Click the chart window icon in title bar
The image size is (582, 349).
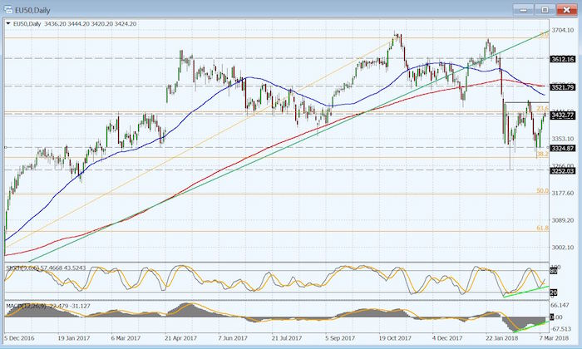pyautogui.click(x=8, y=9)
